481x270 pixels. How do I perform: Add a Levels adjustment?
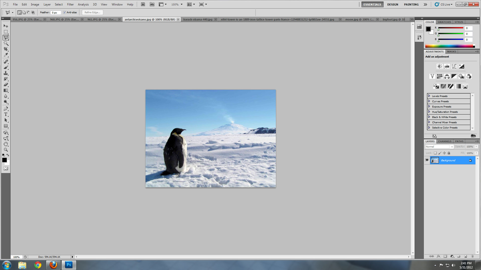click(x=447, y=66)
